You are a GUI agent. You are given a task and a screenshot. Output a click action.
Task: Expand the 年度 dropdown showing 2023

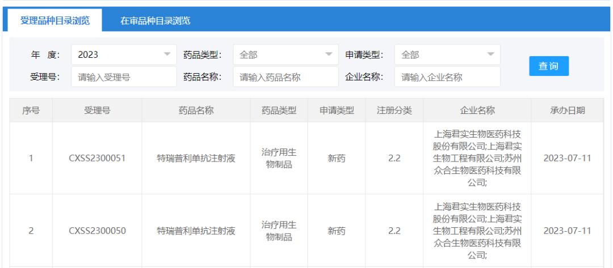click(x=123, y=54)
